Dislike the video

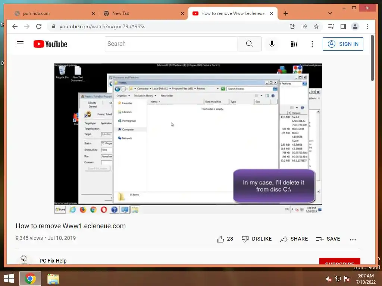257,239
